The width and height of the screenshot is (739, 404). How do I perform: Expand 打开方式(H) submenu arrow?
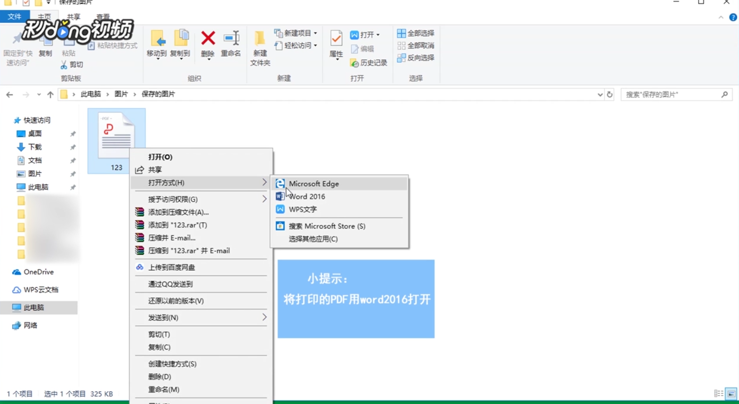pos(265,182)
